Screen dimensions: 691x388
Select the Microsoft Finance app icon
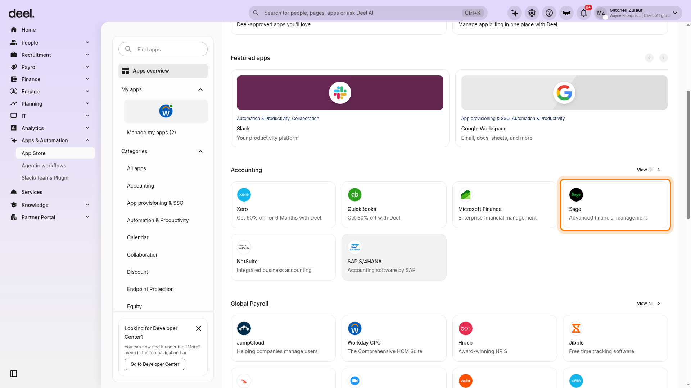pos(466,195)
